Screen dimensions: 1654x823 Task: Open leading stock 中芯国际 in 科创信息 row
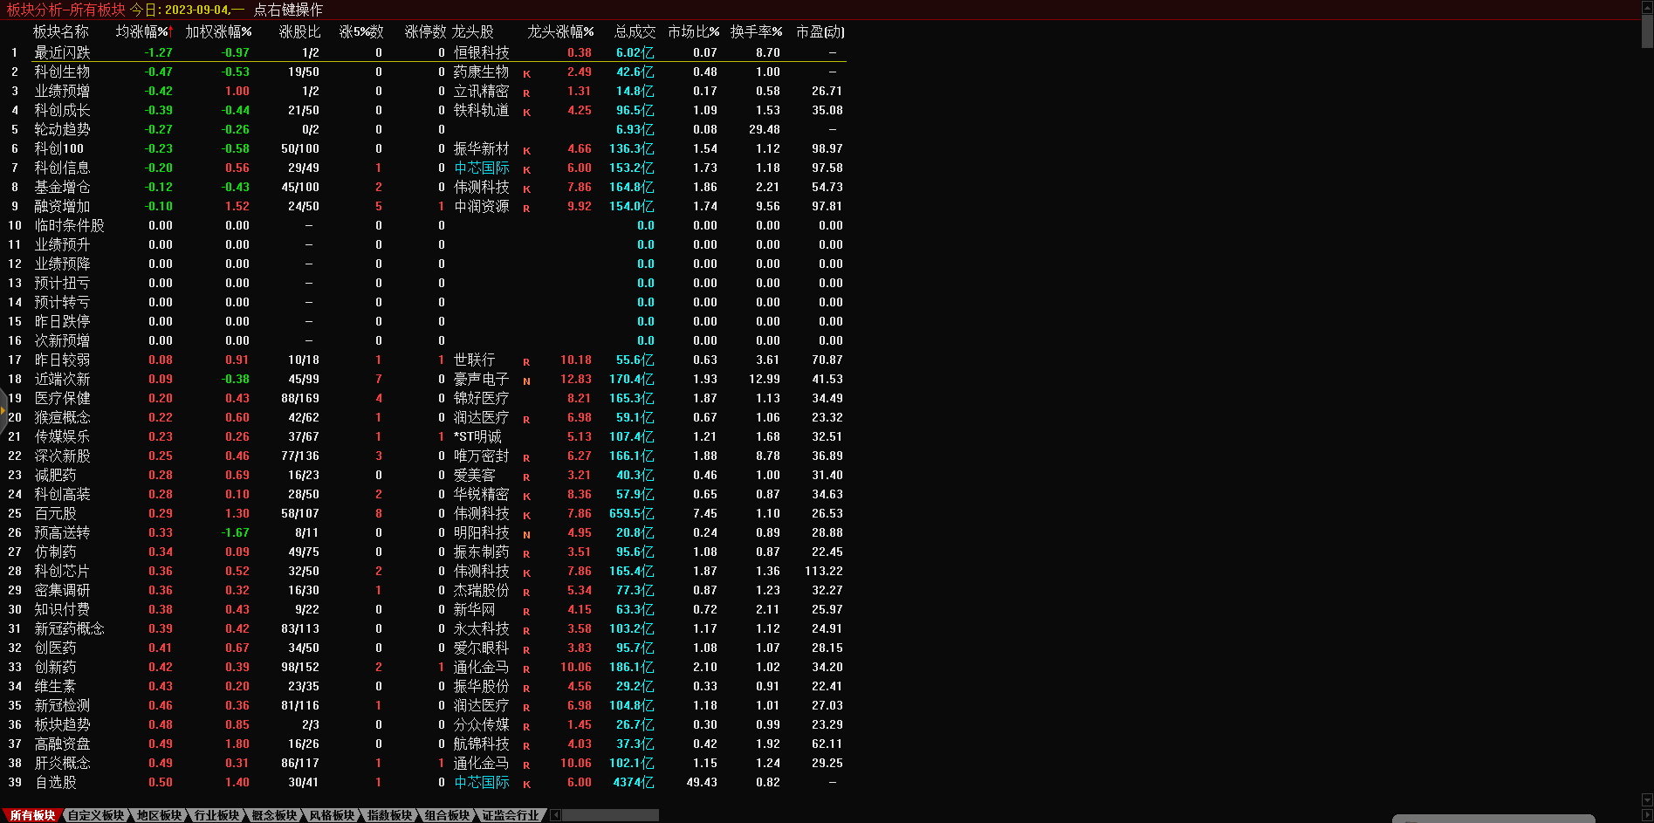coord(481,168)
